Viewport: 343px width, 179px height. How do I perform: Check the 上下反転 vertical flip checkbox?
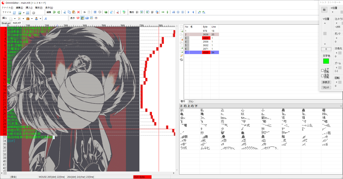pyautogui.click(x=322, y=71)
